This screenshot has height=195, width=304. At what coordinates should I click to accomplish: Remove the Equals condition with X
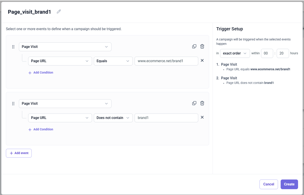pos(202,61)
